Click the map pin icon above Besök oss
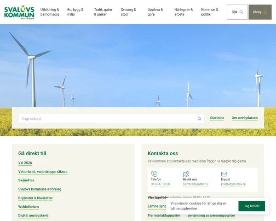Viewport: 276px width, 221px height. pyautogui.click(x=186, y=174)
